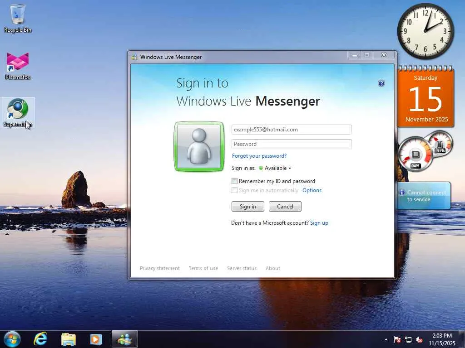Click the memory gauge showing 31%
Screen dimensions: 465x348
click(440, 144)
